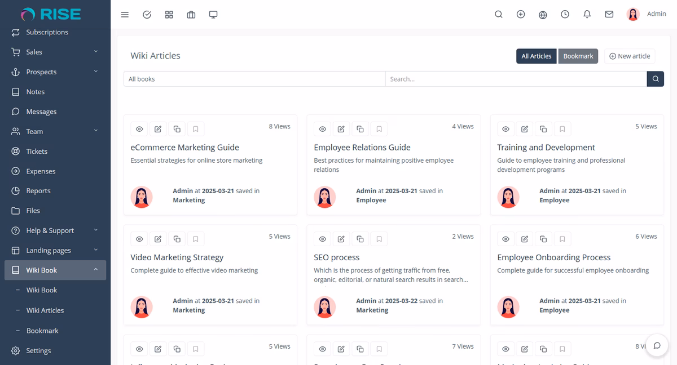Edit the SEO process article
The image size is (677, 365).
tap(341, 239)
